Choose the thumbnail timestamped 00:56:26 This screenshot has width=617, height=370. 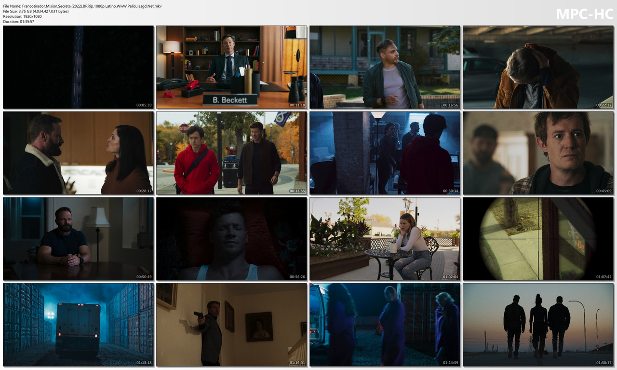click(x=231, y=239)
